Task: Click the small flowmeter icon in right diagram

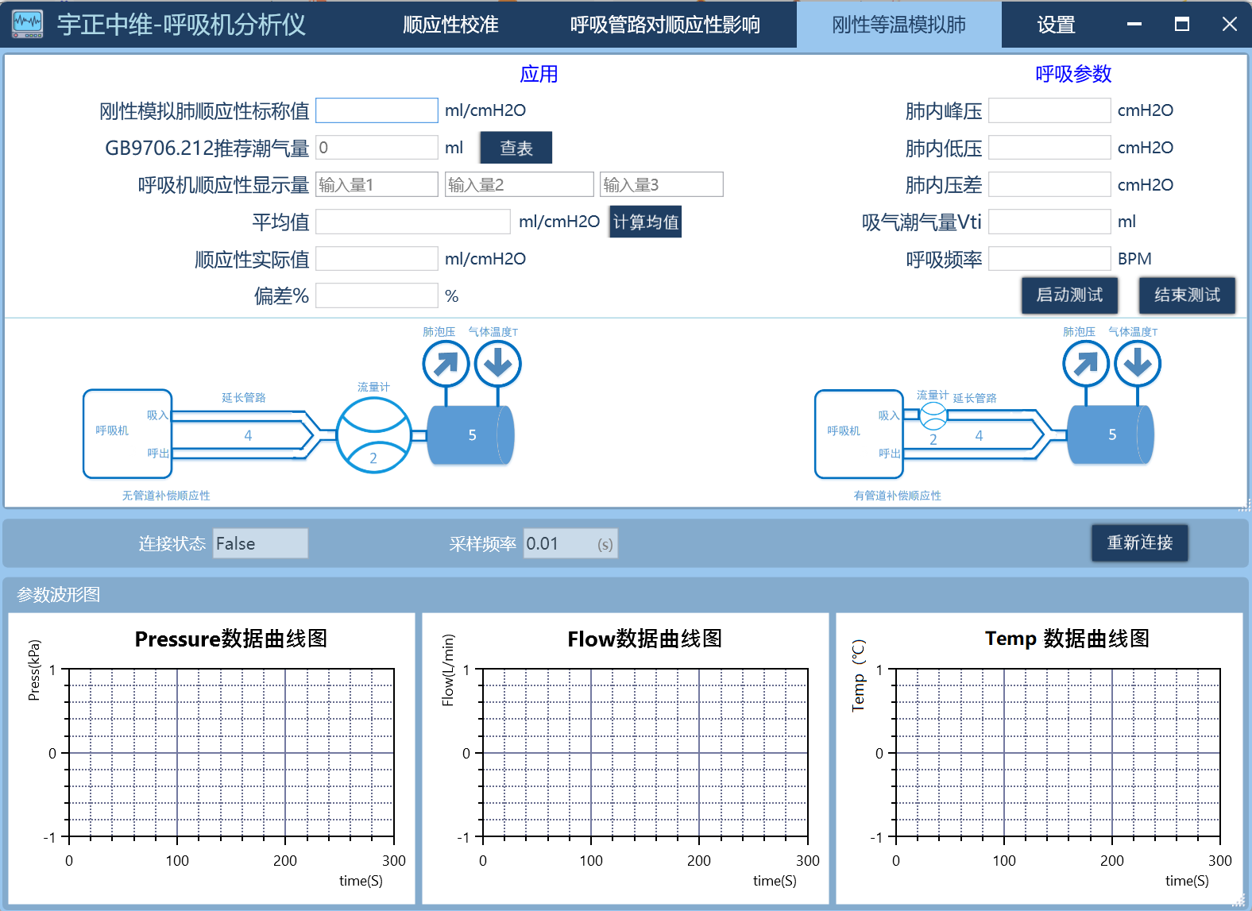Action: pyautogui.click(x=933, y=415)
